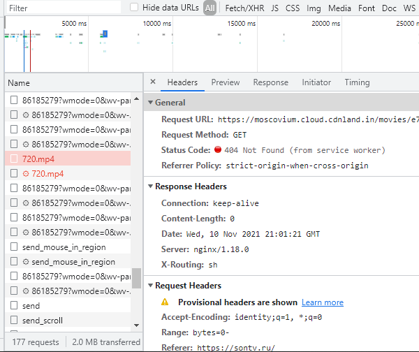Click the red 404 status indicator dot

pyautogui.click(x=218, y=150)
